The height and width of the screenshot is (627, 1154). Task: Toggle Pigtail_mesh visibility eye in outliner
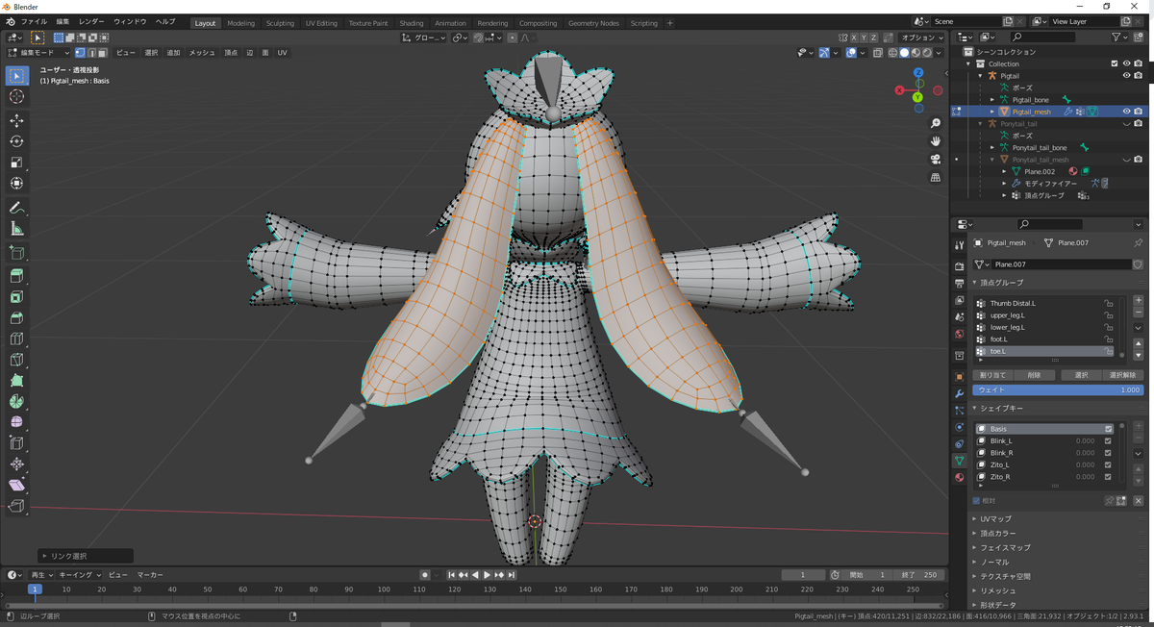coord(1126,112)
